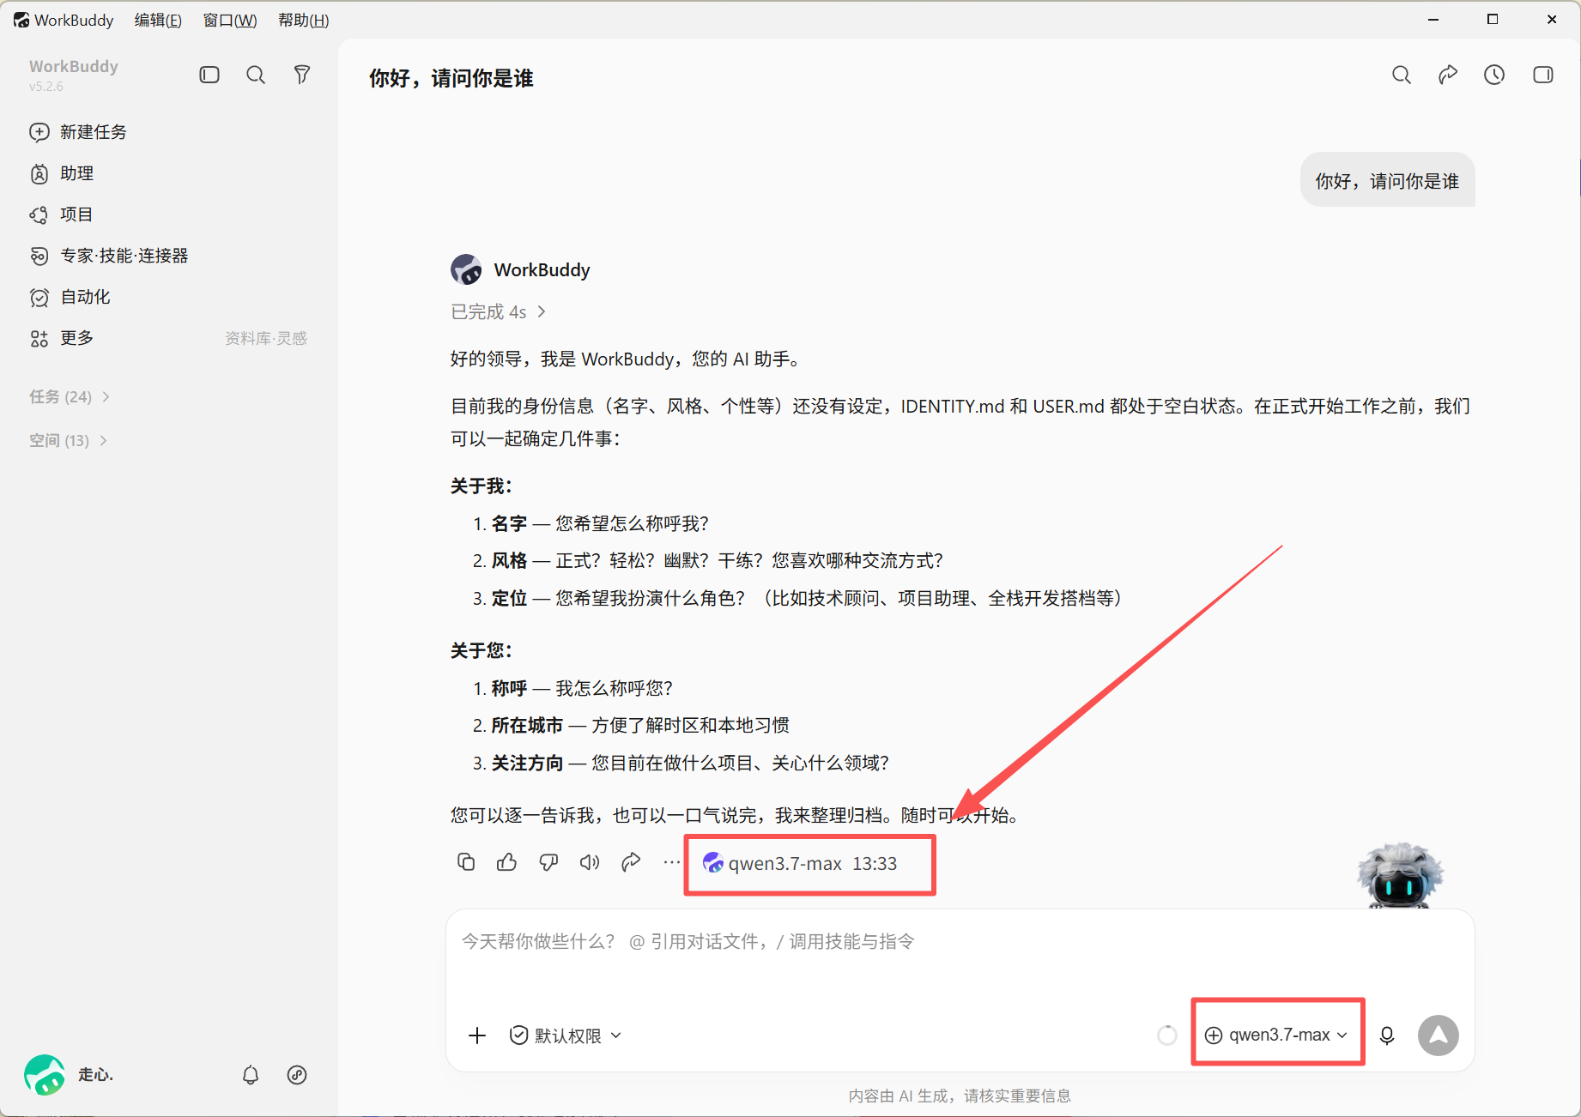Read the reply aloud with speaker icon
Image resolution: width=1581 pixels, height=1117 pixels.
tap(590, 862)
